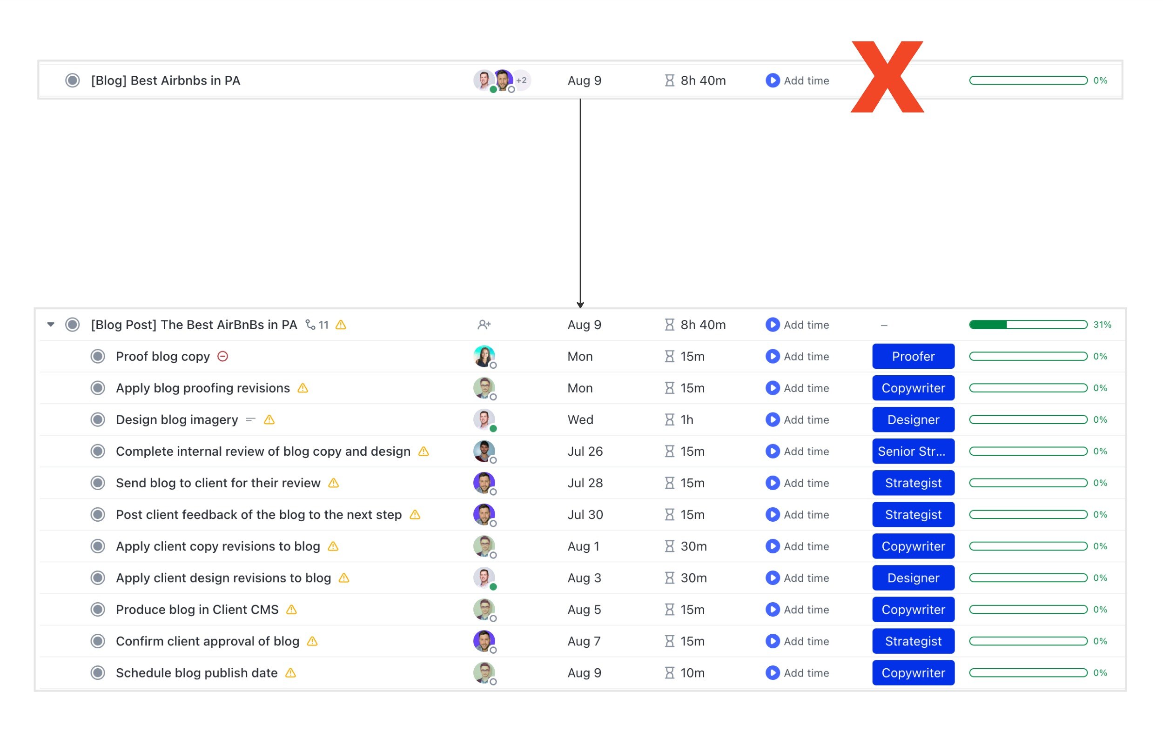
Task: Open Copywriter role on Apply blog proofing revisions
Action: click(x=913, y=388)
